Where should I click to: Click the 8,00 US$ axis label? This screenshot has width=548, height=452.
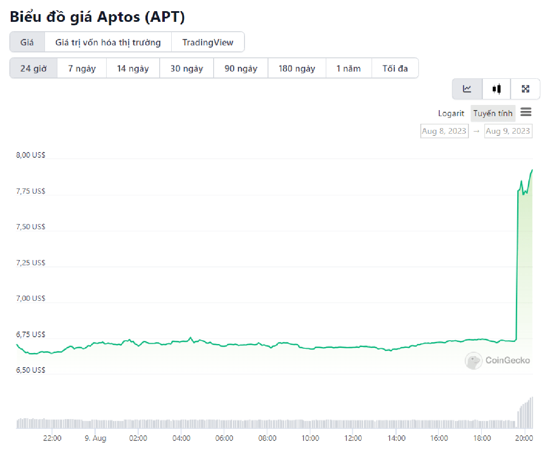tap(31, 155)
